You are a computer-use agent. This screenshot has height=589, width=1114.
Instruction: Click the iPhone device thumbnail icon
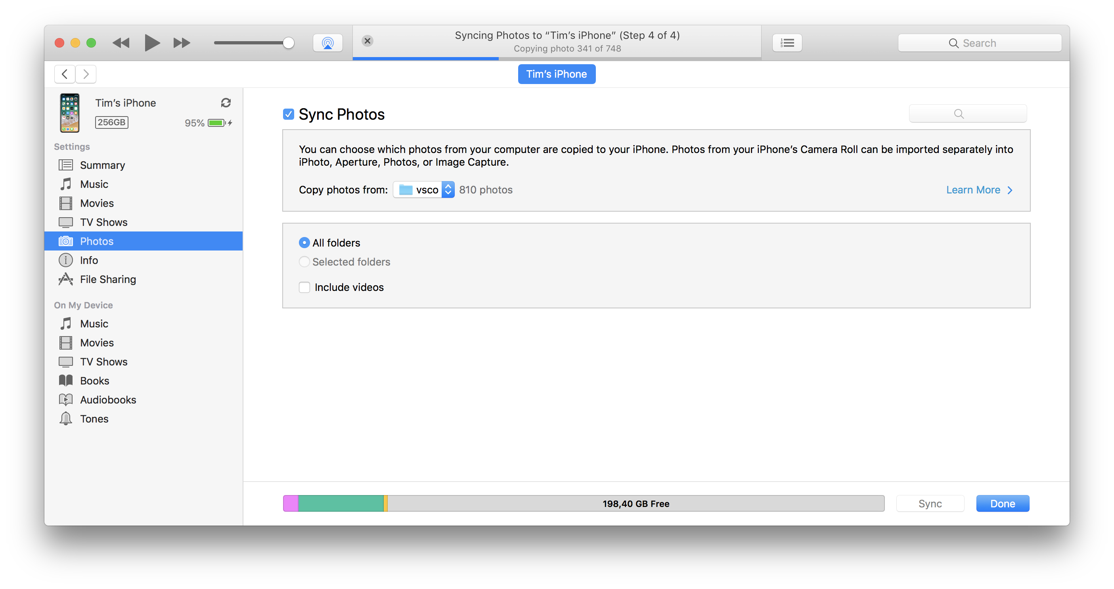point(70,113)
